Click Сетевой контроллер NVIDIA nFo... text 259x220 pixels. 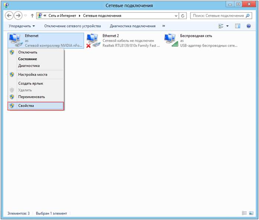pos(53,46)
